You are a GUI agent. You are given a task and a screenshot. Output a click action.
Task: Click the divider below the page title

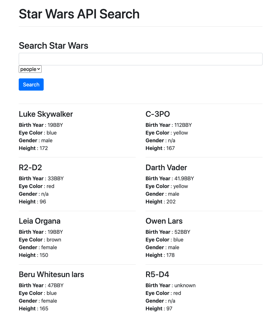pyautogui.click(x=140, y=26)
